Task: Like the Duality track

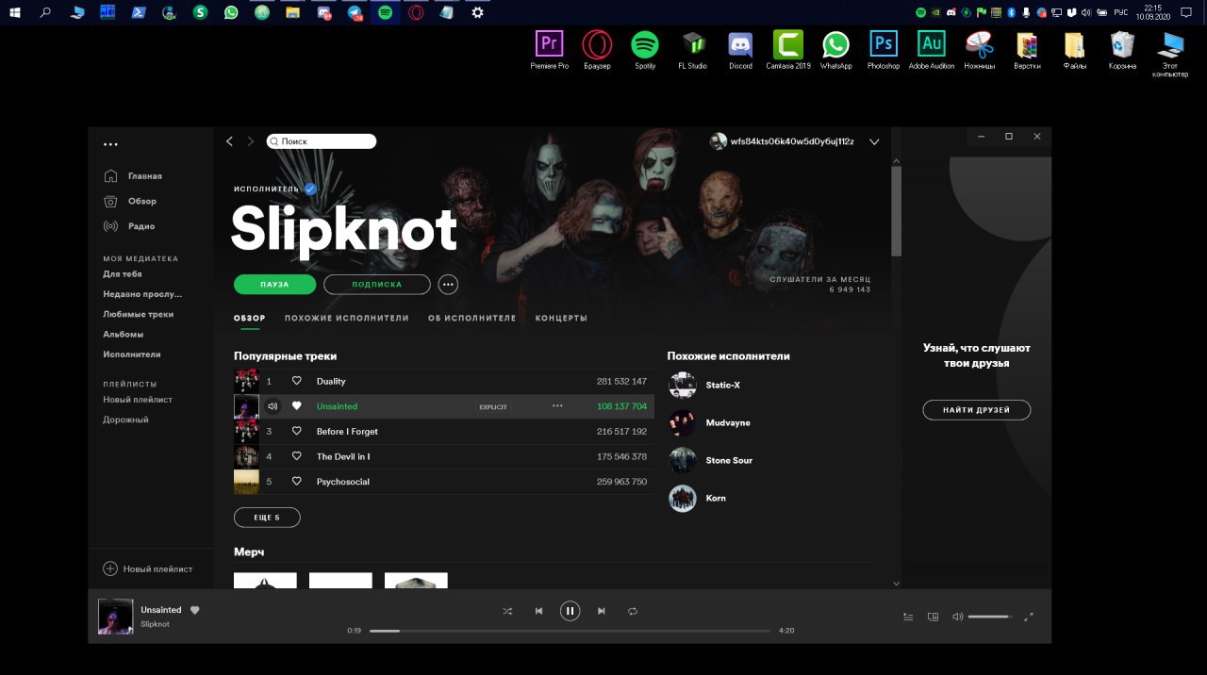Action: click(296, 381)
